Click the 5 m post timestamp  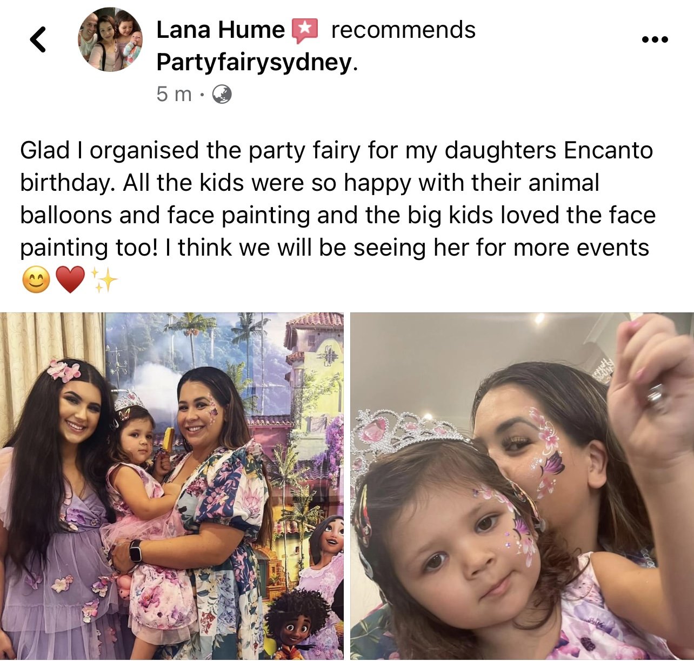point(173,95)
